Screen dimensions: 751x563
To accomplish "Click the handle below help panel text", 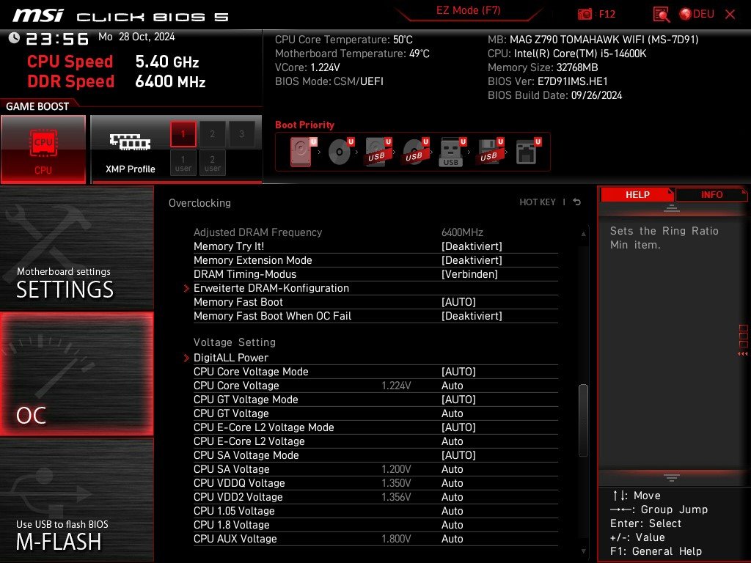I will coord(672,477).
